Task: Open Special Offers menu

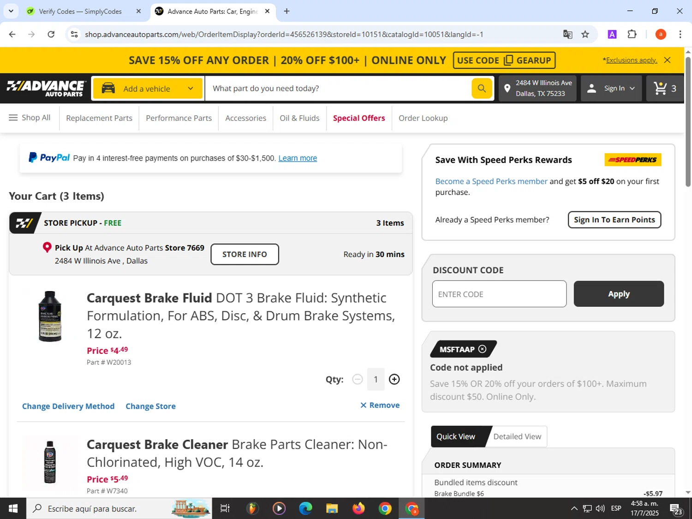Action: click(x=359, y=118)
